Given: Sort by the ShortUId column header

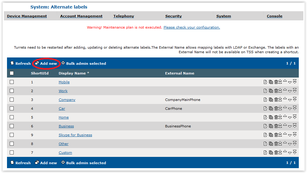Looking at the screenshot, I should (40, 73).
